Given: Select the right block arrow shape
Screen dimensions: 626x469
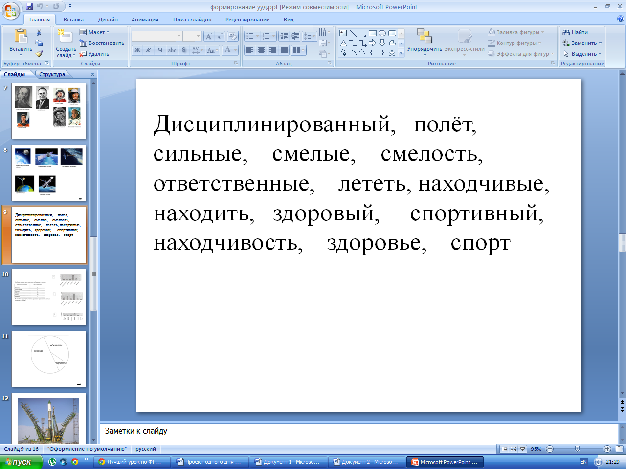Looking at the screenshot, I should 373,43.
